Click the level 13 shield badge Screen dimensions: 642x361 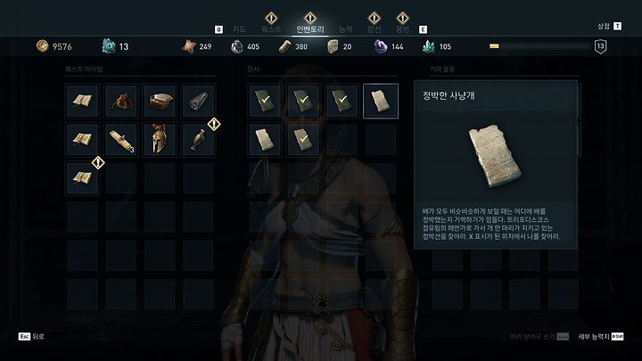600,46
